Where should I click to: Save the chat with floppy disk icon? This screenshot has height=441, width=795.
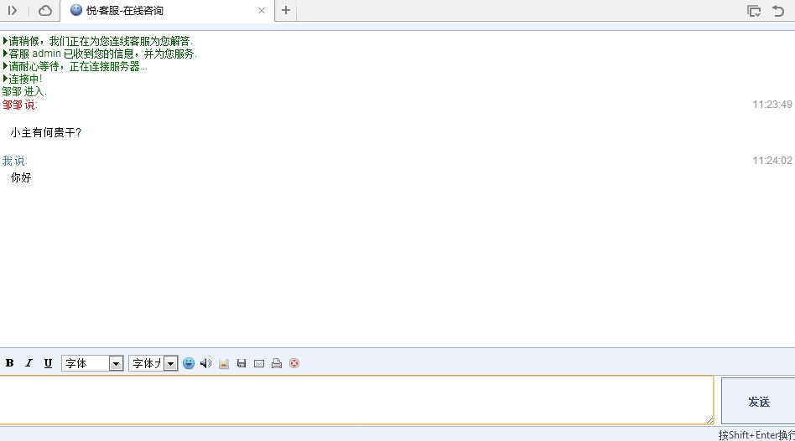(x=242, y=363)
